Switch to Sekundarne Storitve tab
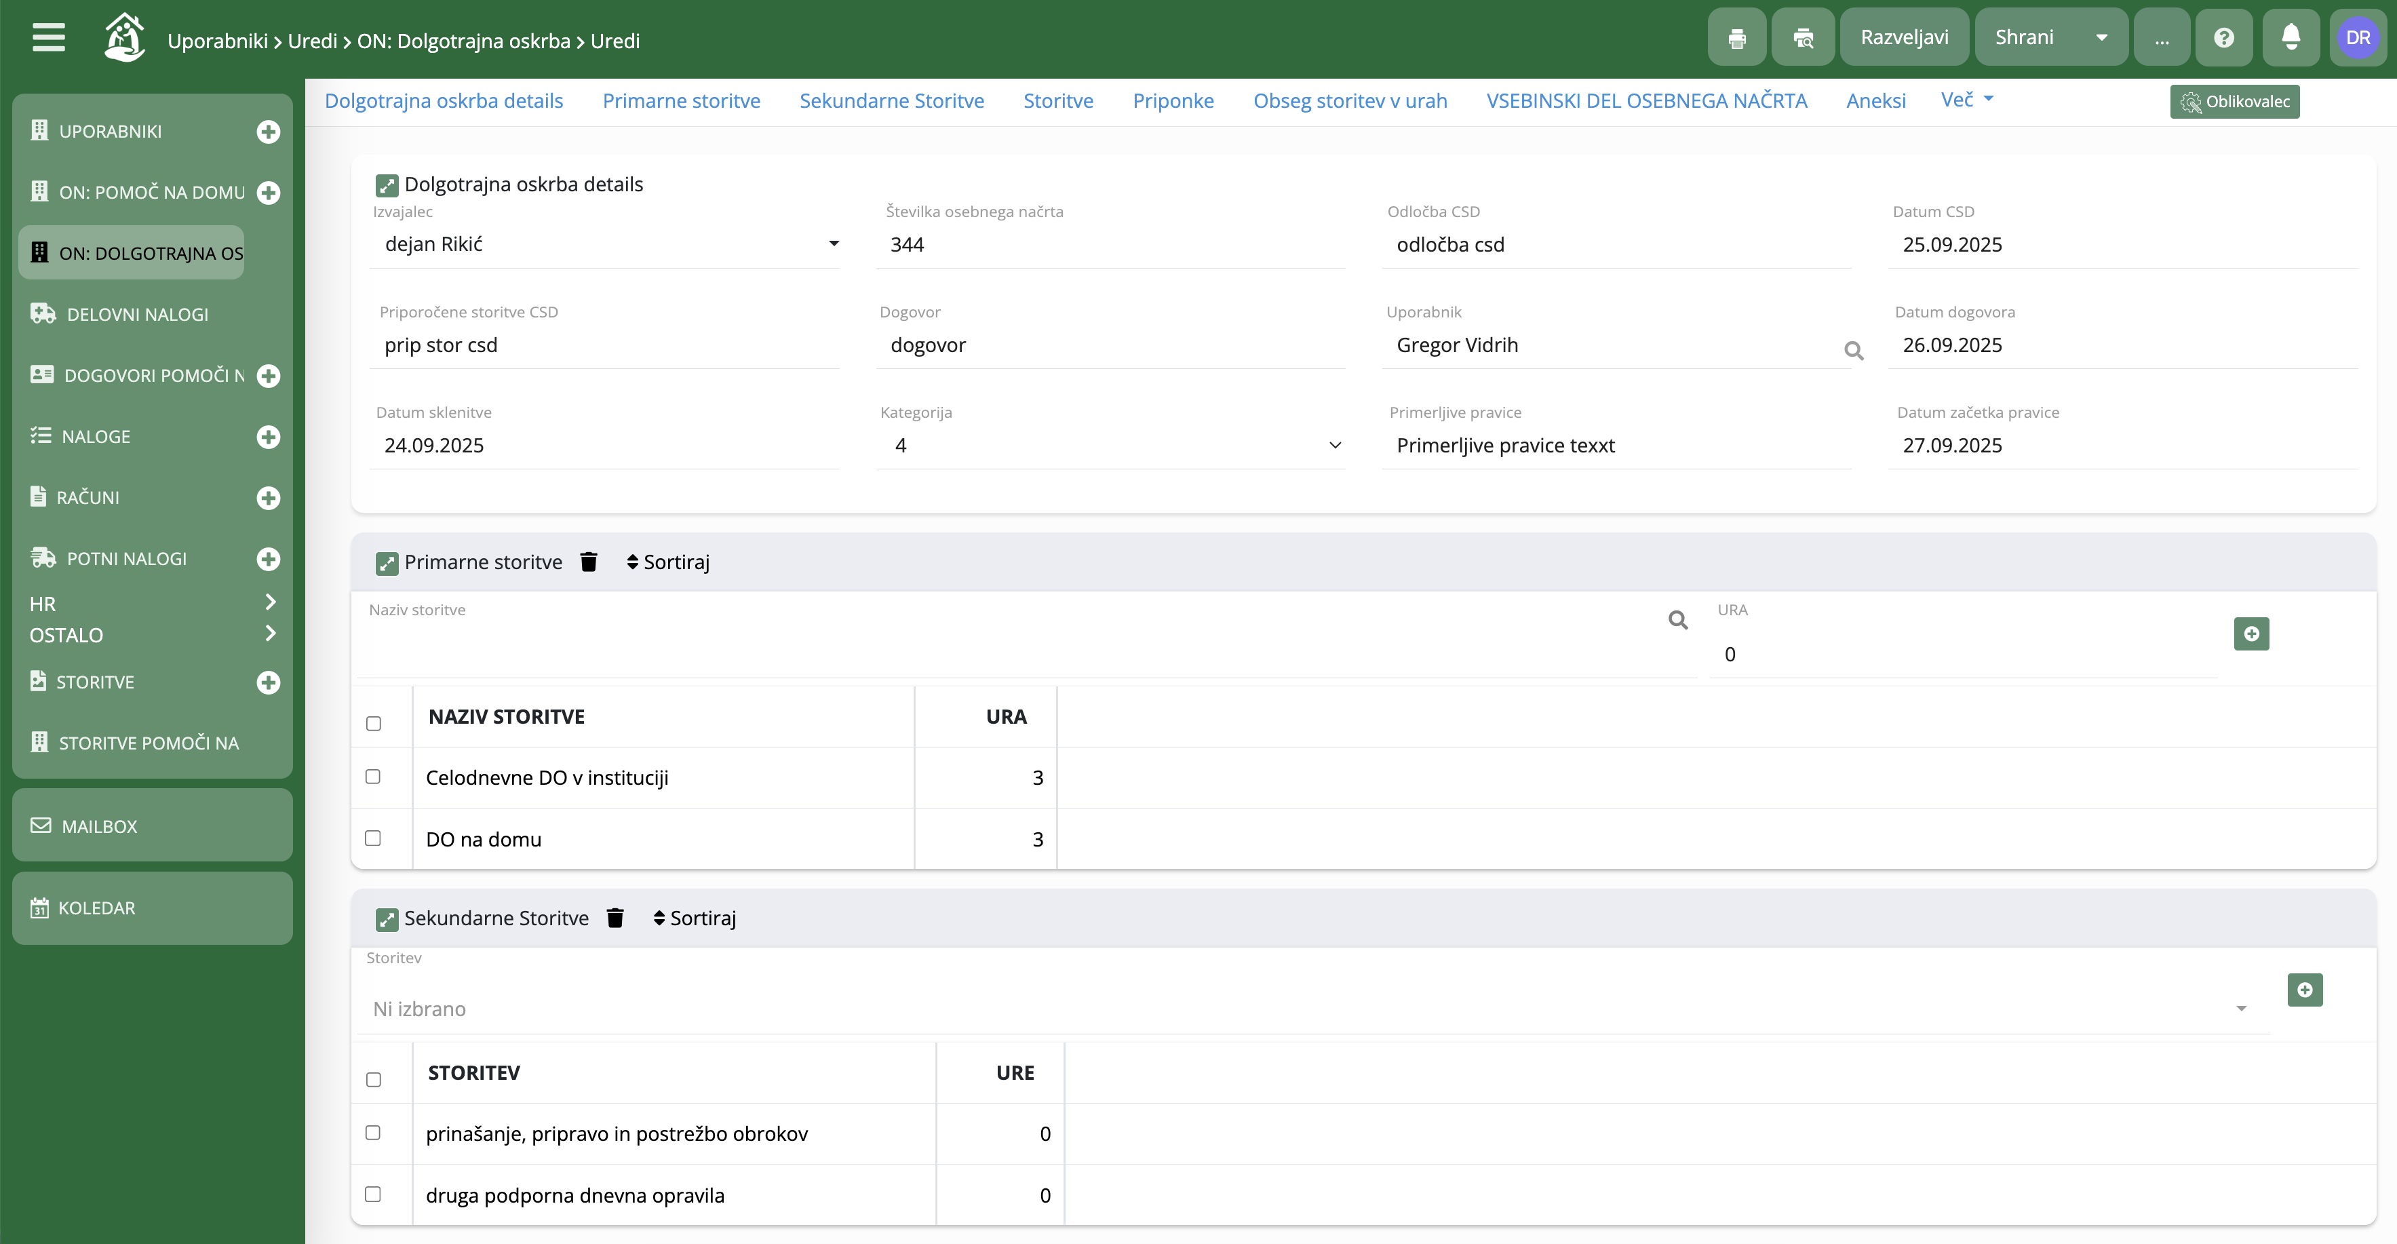 (x=891, y=100)
